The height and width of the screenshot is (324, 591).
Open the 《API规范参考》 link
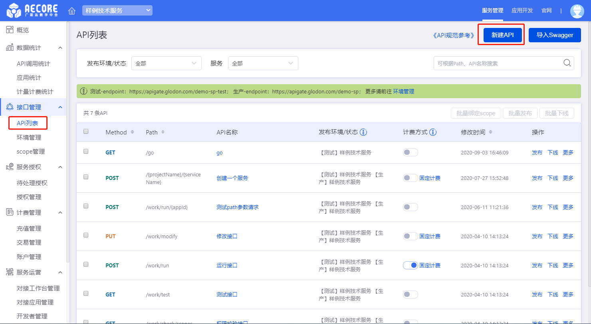[453, 35]
